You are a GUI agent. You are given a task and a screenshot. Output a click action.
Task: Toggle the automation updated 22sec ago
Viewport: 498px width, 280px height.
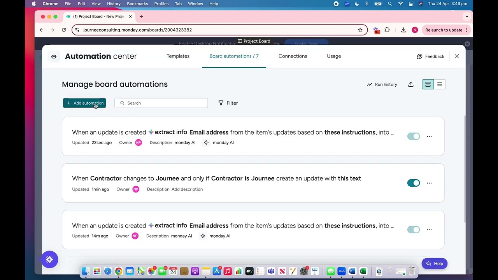point(414,136)
